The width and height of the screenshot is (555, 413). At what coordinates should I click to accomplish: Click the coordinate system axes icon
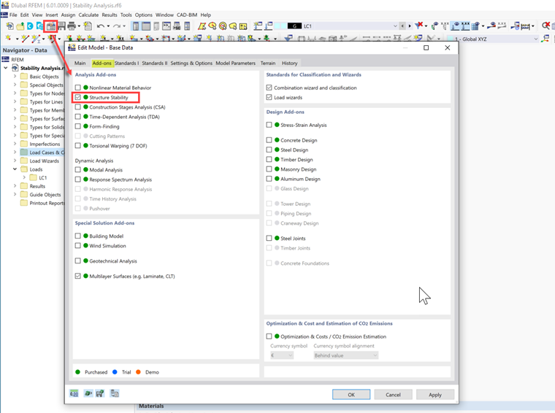click(x=546, y=39)
